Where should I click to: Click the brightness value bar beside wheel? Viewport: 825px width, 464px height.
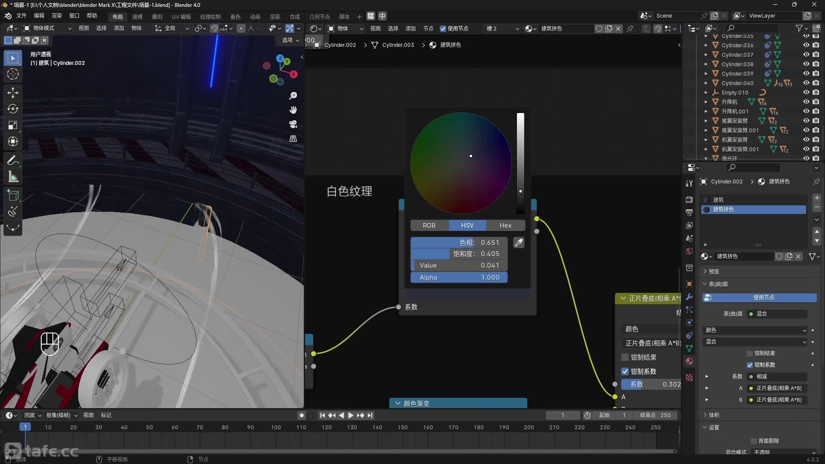point(520,163)
